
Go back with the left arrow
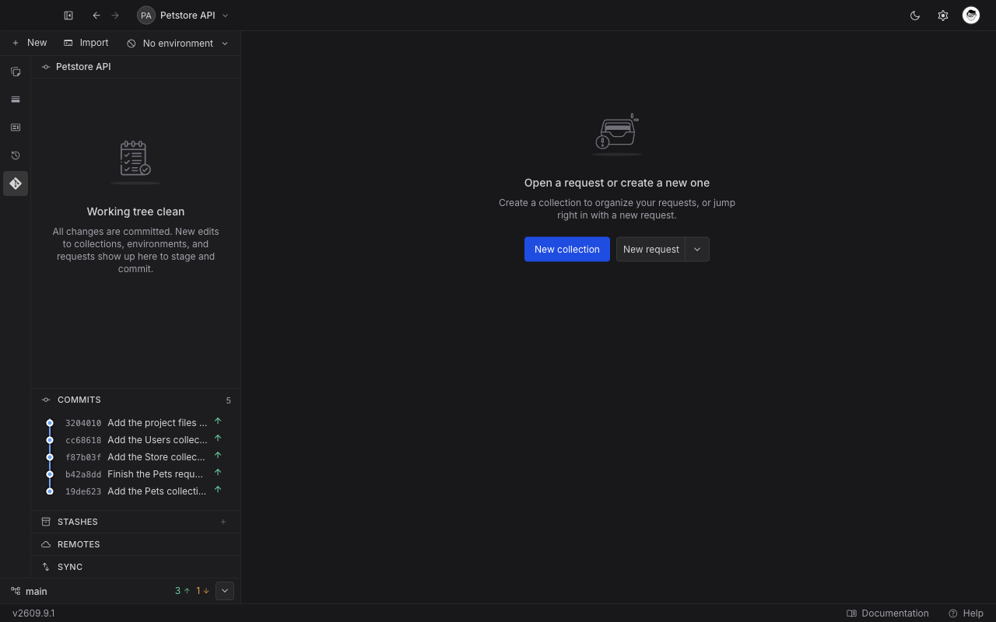[96, 16]
